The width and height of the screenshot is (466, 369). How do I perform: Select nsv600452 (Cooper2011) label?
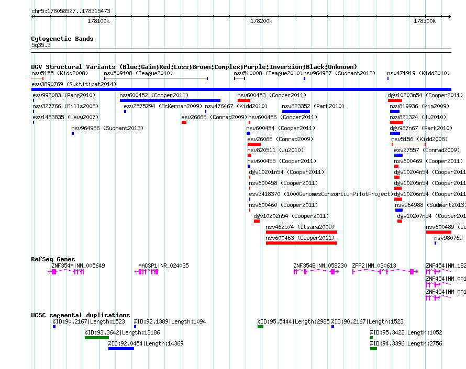(154, 95)
